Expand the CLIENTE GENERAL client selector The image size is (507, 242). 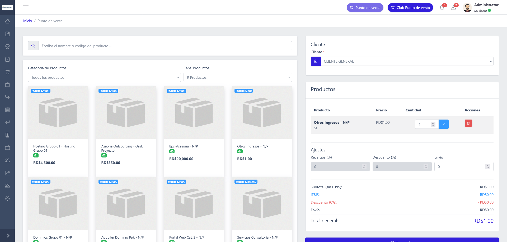407,61
